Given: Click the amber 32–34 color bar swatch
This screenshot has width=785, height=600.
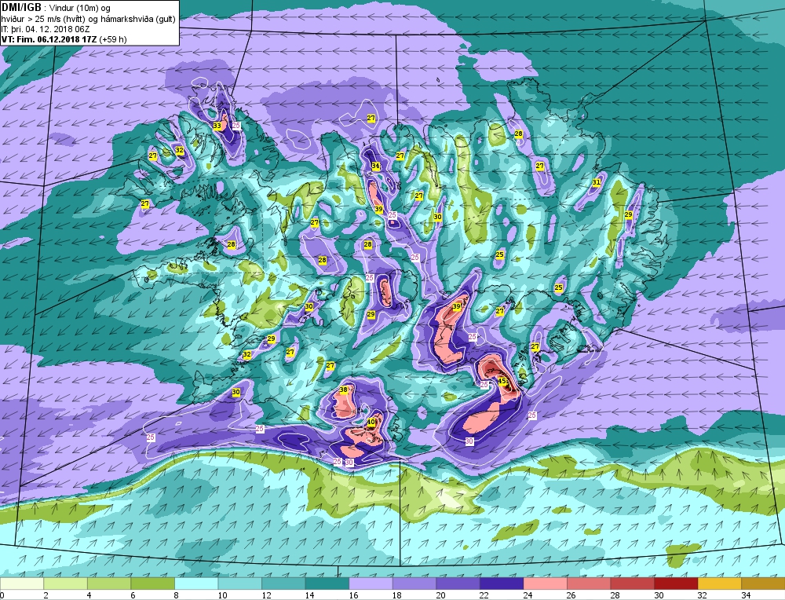Looking at the screenshot, I should click(x=719, y=584).
